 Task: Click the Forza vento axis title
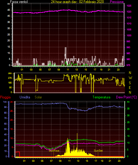pyautogui.click(x=19, y=2)
